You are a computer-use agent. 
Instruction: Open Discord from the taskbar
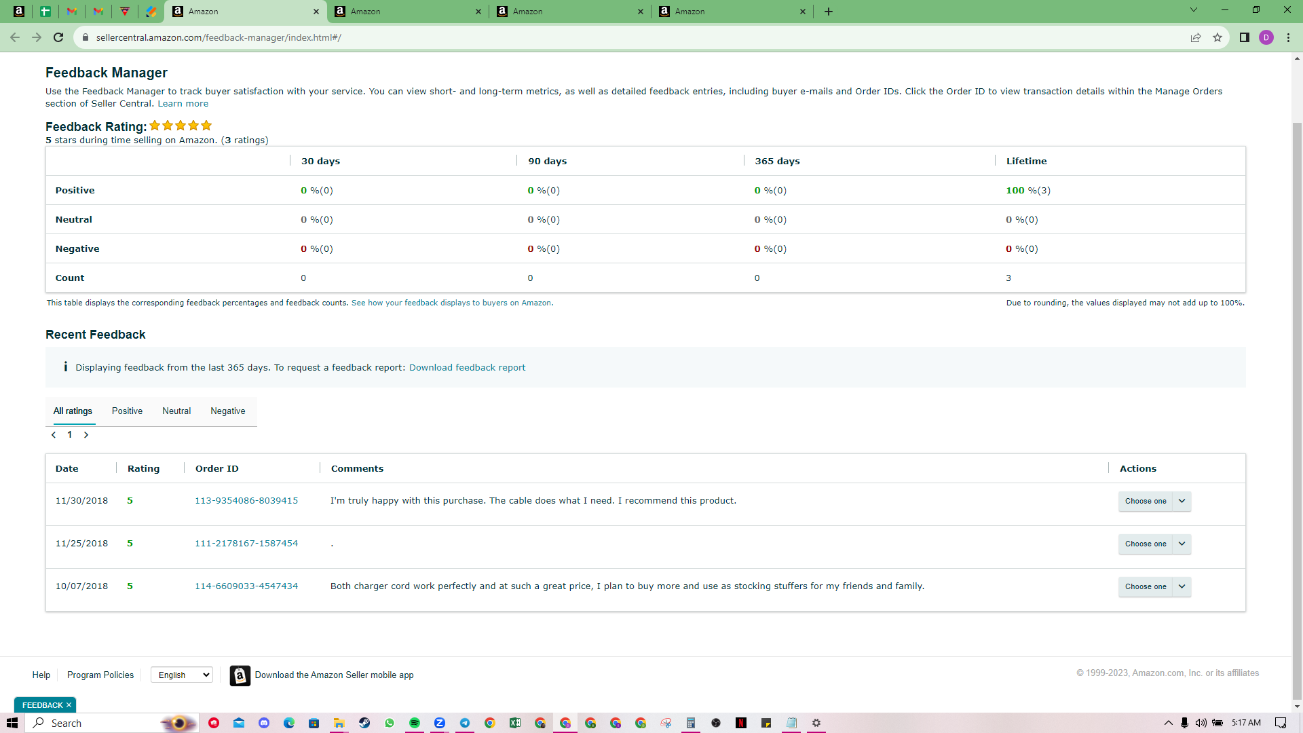[x=264, y=723]
